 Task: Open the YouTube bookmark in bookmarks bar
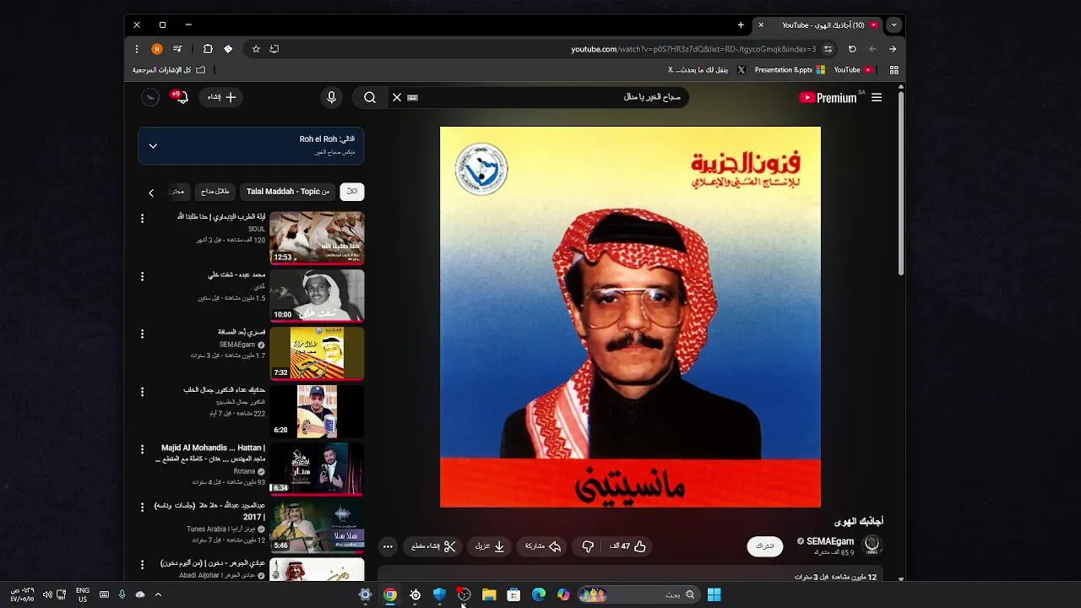853,70
